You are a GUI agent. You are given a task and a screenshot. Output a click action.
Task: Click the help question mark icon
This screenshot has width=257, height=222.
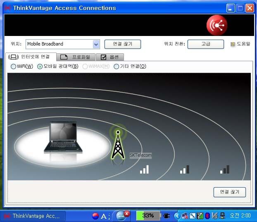pos(233,44)
